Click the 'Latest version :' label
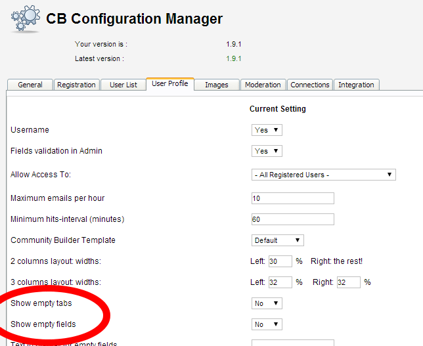 click(100, 58)
